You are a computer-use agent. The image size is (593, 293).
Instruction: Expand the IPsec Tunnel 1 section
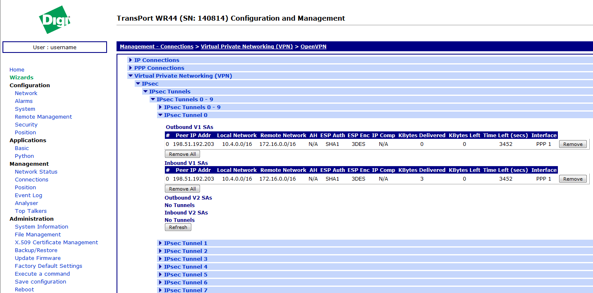[x=185, y=243]
